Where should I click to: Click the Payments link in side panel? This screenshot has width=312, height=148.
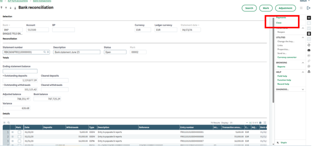(281, 17)
